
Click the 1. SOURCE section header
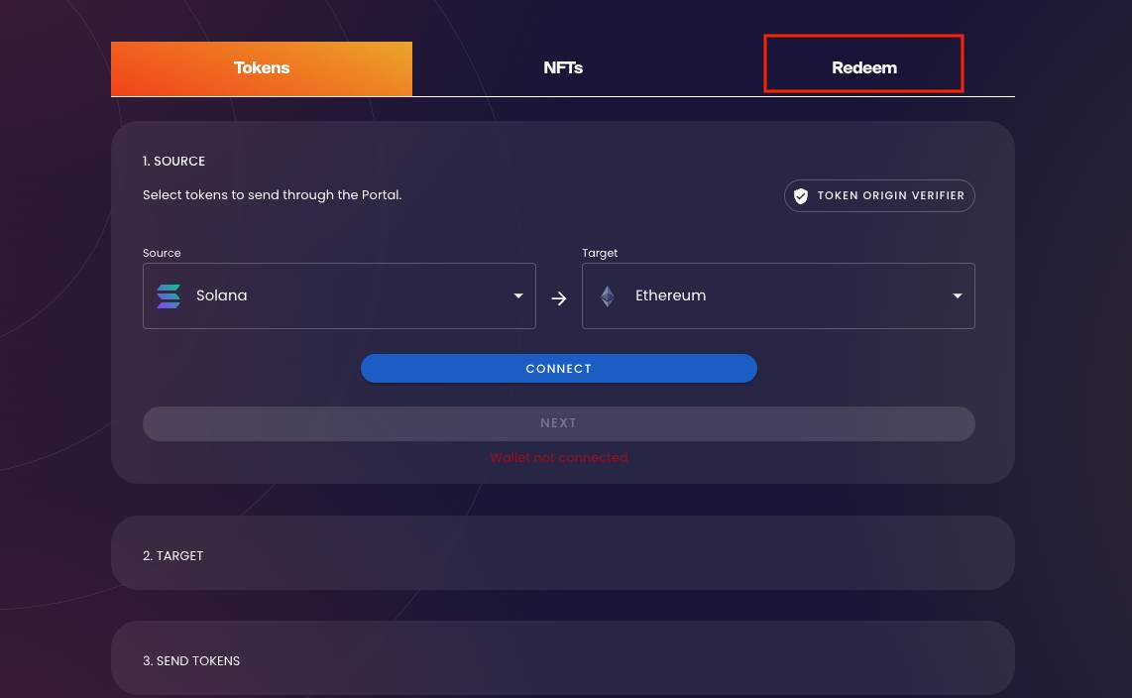point(173,161)
